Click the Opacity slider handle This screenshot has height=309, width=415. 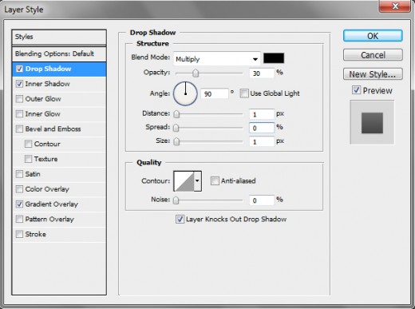pos(196,73)
